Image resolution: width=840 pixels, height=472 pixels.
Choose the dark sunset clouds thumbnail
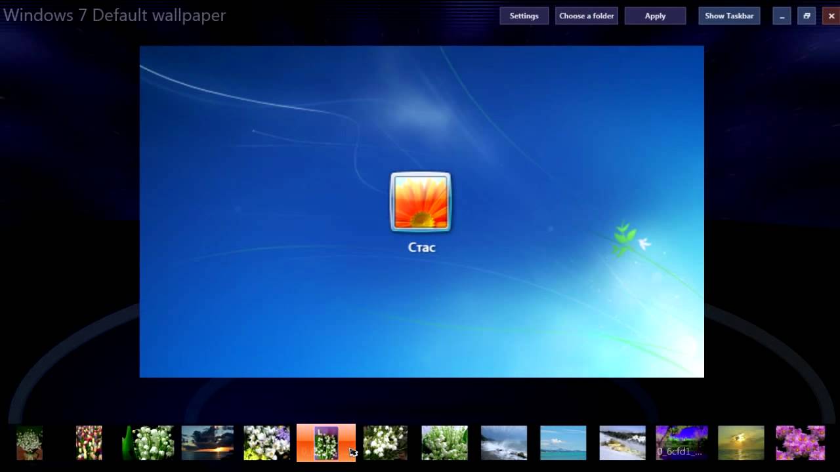[x=207, y=442]
